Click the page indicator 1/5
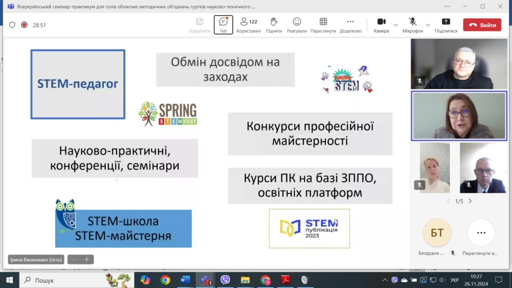 pyautogui.click(x=459, y=201)
